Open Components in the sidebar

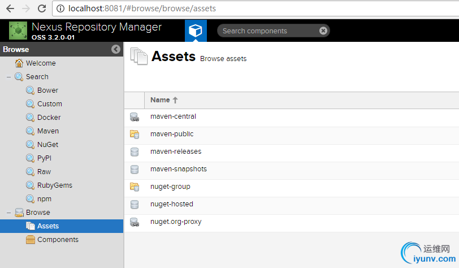(x=58, y=240)
